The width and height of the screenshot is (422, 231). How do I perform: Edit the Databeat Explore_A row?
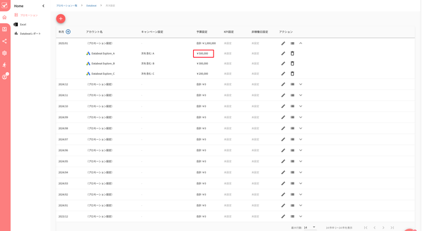coord(283,53)
